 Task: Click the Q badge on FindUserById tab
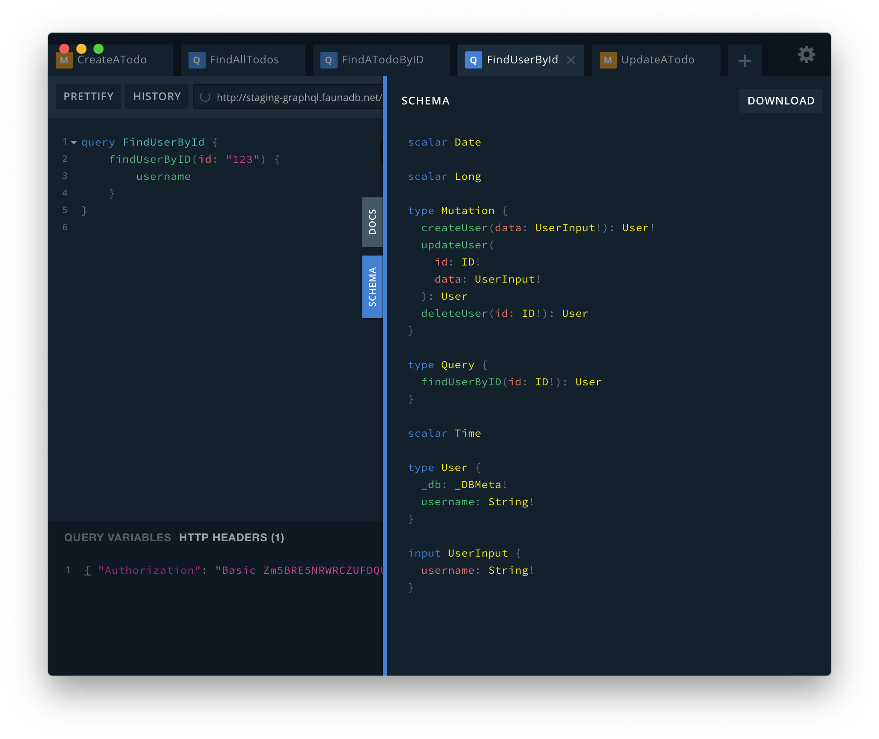[473, 60]
